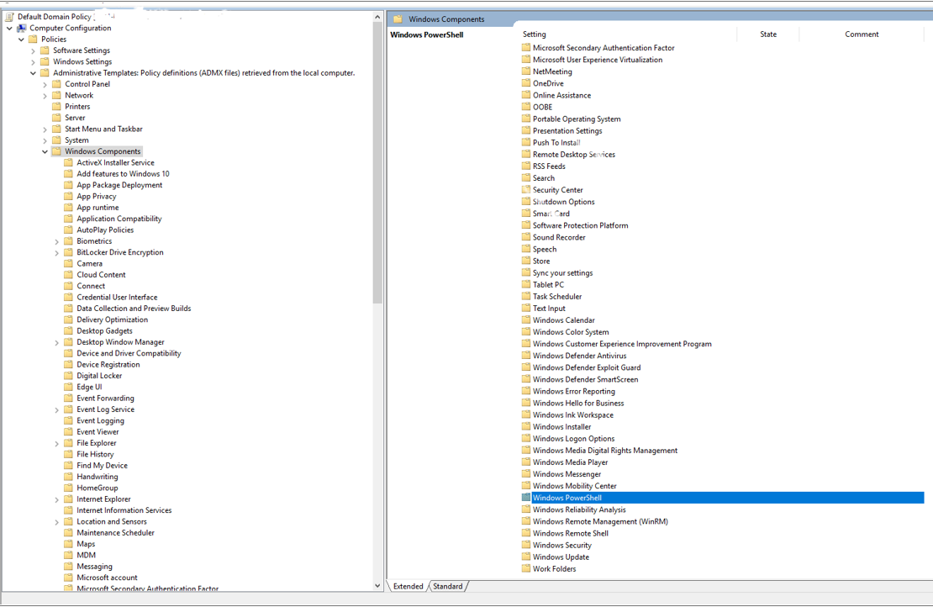
Task: Click the folder icon beside Printers in the tree
Action: coord(56,107)
